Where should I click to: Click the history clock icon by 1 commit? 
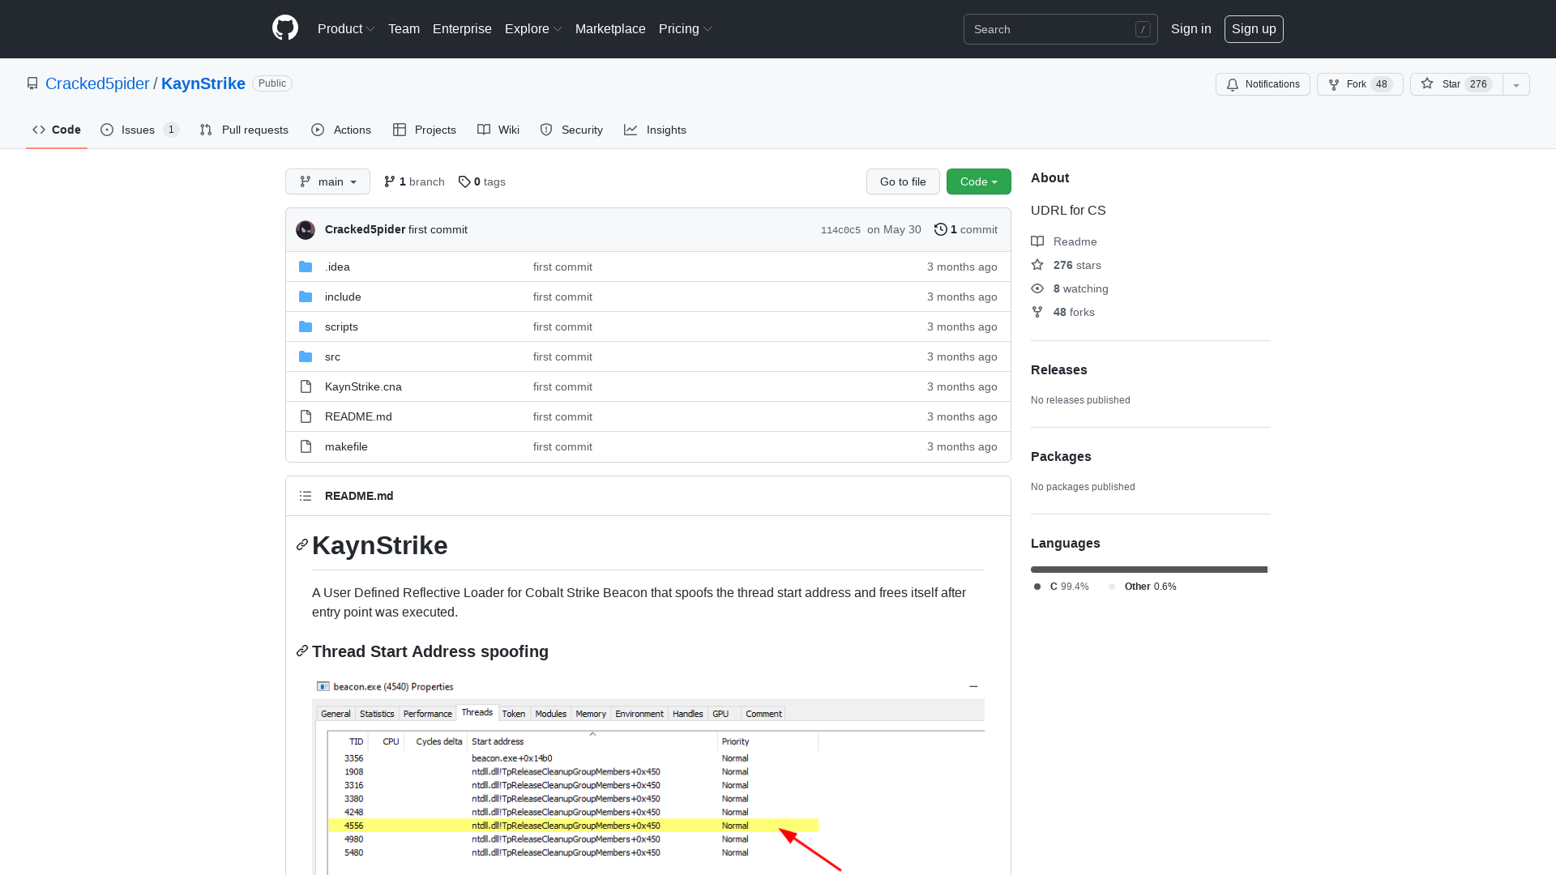click(941, 229)
